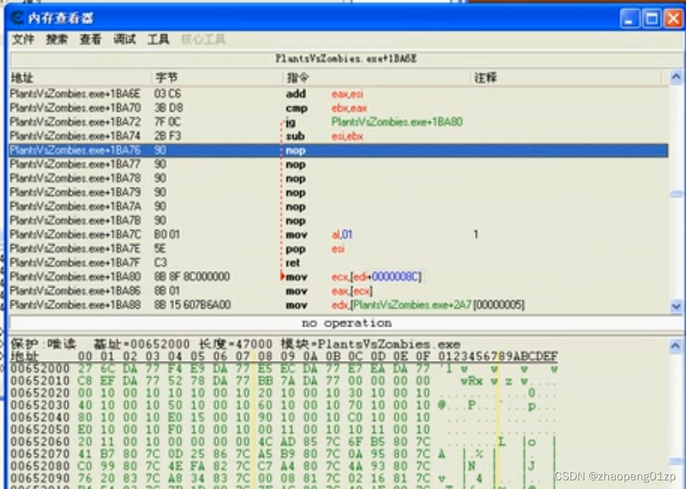The height and width of the screenshot is (489, 686).
Task: Click the 保护:唯读 info text
Action: (43, 344)
